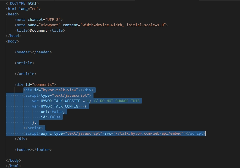This screenshot has width=240, height=168.
Task: Click the empty footer element line
Action: [x=33, y=150]
